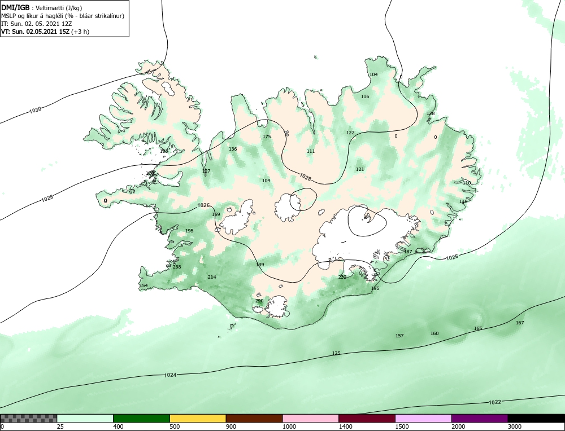Image resolution: width=565 pixels, height=431 pixels.
Task: Click the CAPE value 118 on the map
Action: tap(463, 201)
